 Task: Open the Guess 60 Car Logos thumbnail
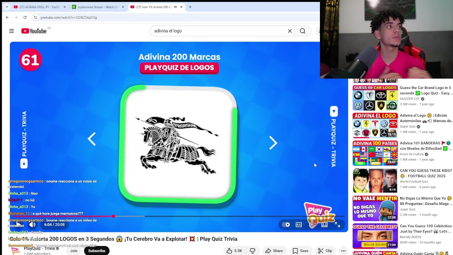(x=375, y=98)
